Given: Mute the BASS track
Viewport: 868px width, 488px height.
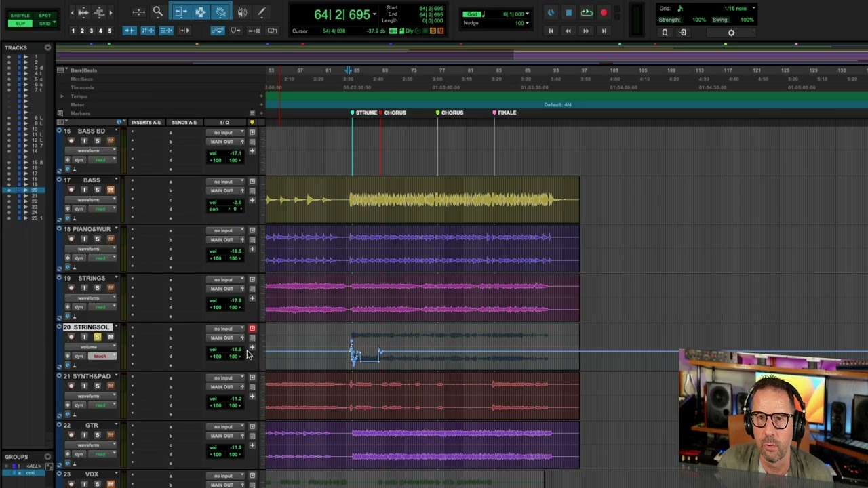Looking at the screenshot, I should 111,190.
